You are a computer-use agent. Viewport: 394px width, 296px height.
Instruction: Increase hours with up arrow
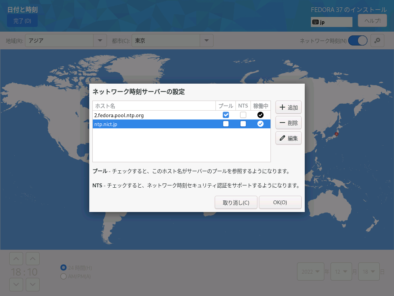(16, 259)
